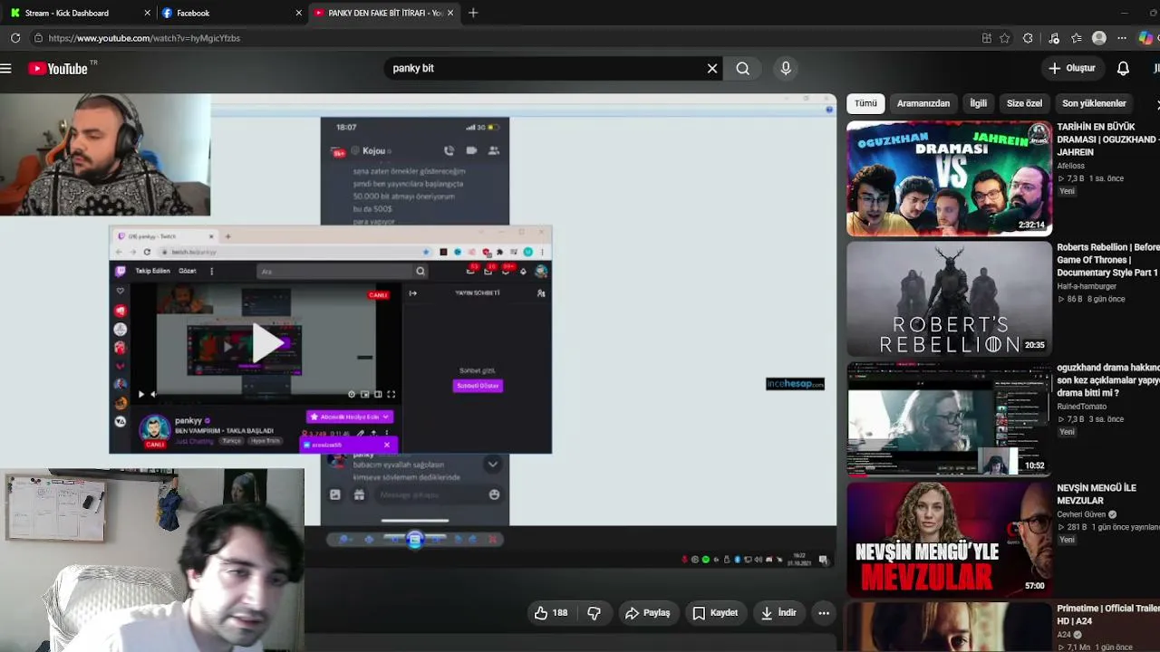Image resolution: width=1160 pixels, height=652 pixels.
Task: Dislike the video with thumbs-down
Action: pos(594,613)
